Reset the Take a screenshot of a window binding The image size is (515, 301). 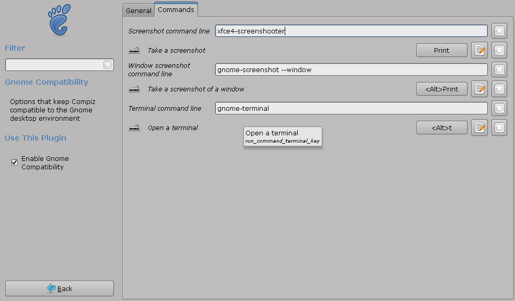pos(499,89)
